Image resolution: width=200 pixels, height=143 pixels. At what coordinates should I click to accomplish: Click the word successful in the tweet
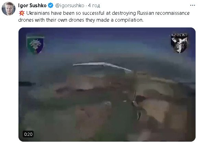(x=93, y=13)
